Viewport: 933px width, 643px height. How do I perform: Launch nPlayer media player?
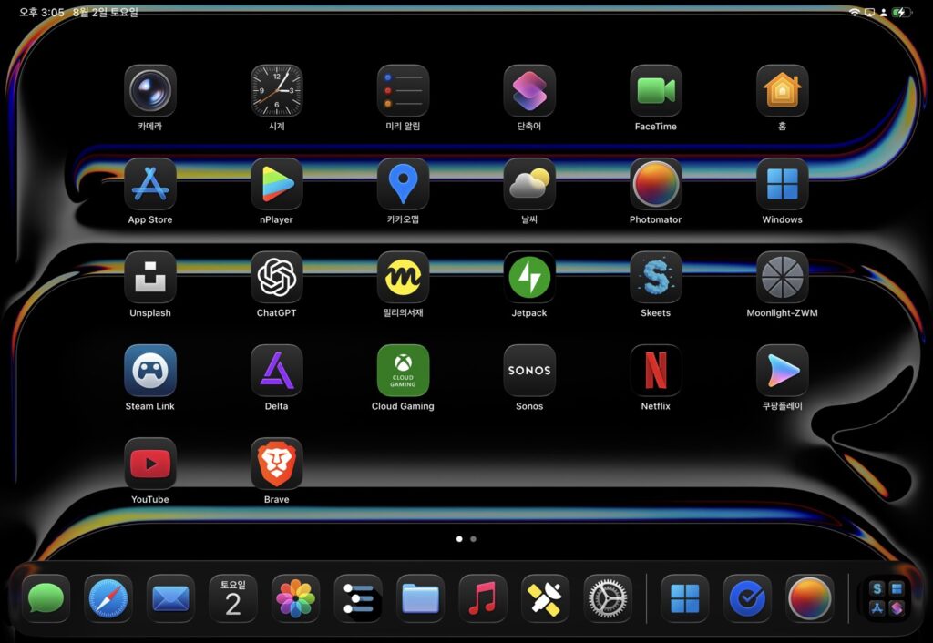[277, 184]
